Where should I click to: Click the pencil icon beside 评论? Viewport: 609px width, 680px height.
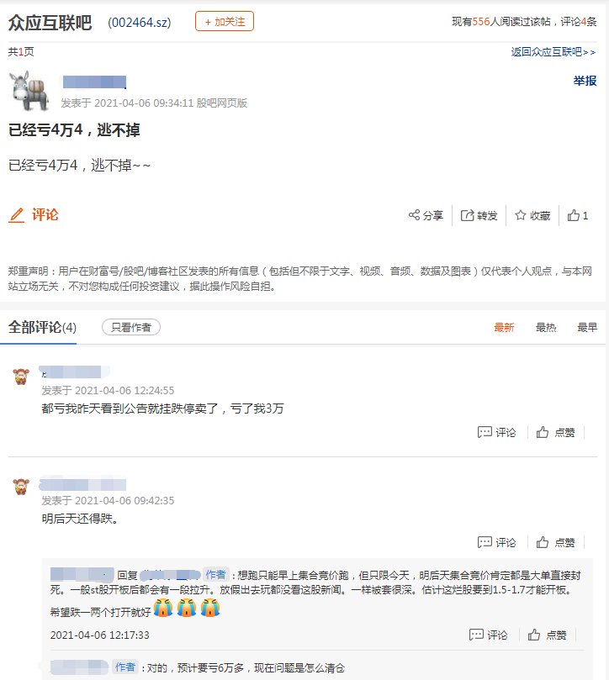tap(17, 215)
